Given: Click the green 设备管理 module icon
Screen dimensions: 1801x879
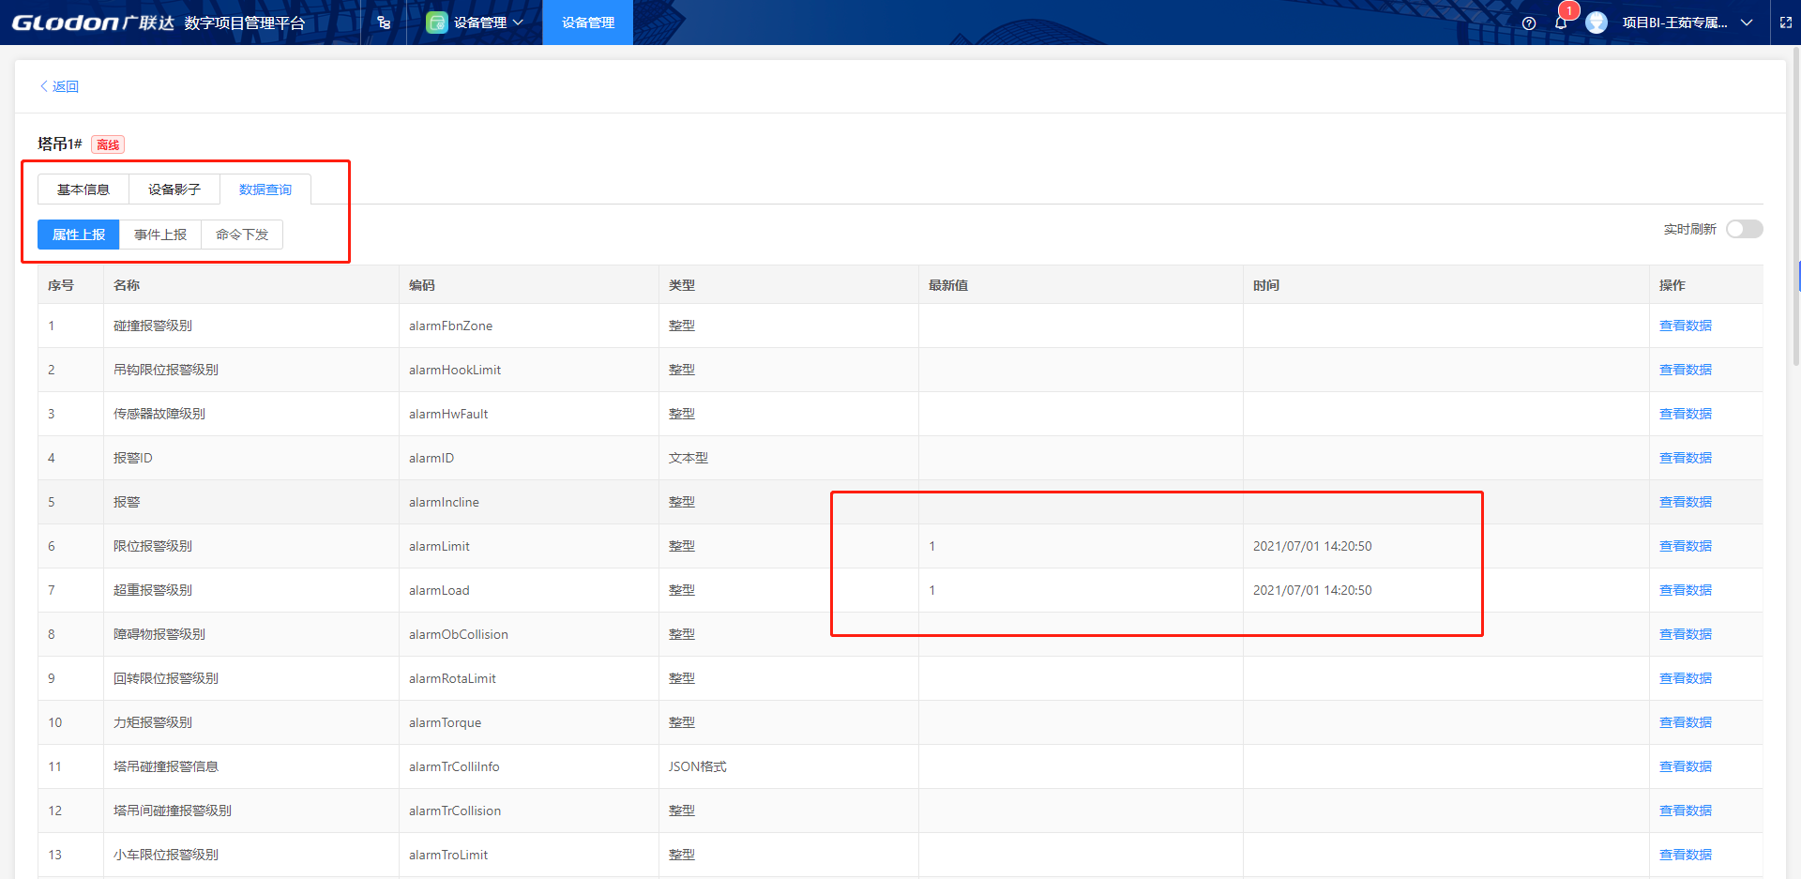Looking at the screenshot, I should click(436, 23).
